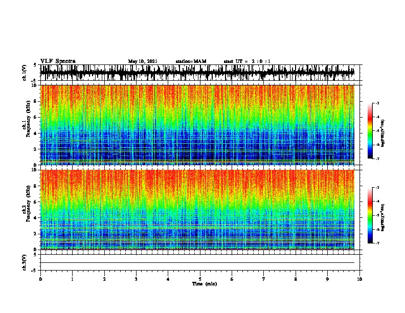
Task: Select the "May 10, 2021" date text
Action: [x=143, y=61]
